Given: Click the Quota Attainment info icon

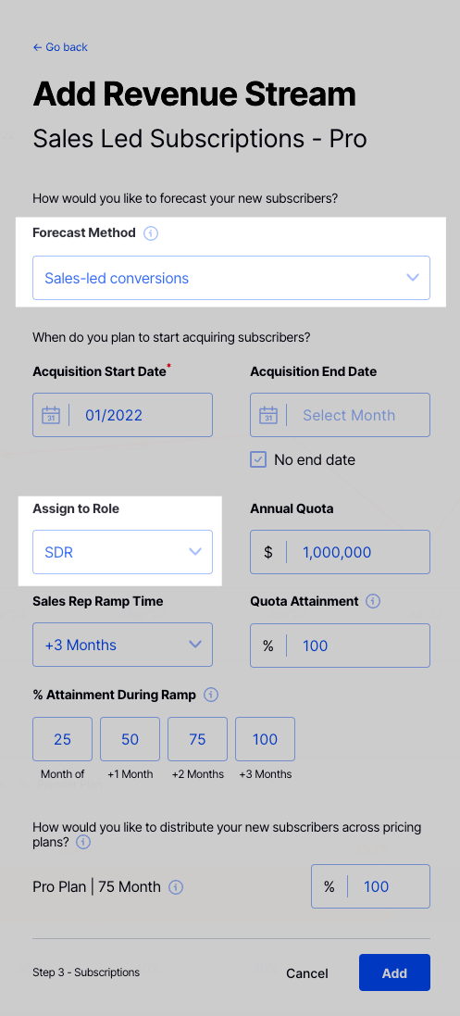Looking at the screenshot, I should pyautogui.click(x=373, y=601).
